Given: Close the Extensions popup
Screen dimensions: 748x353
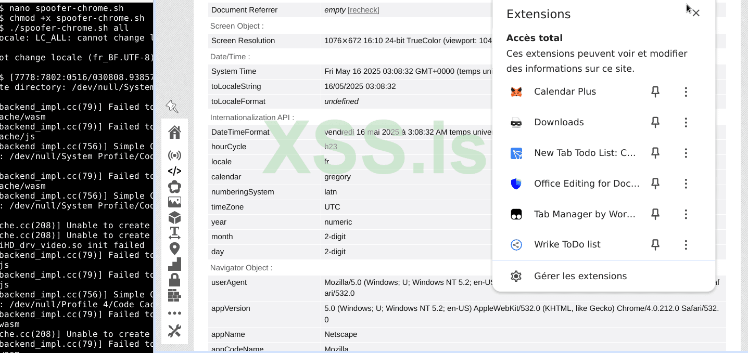Looking at the screenshot, I should [696, 13].
